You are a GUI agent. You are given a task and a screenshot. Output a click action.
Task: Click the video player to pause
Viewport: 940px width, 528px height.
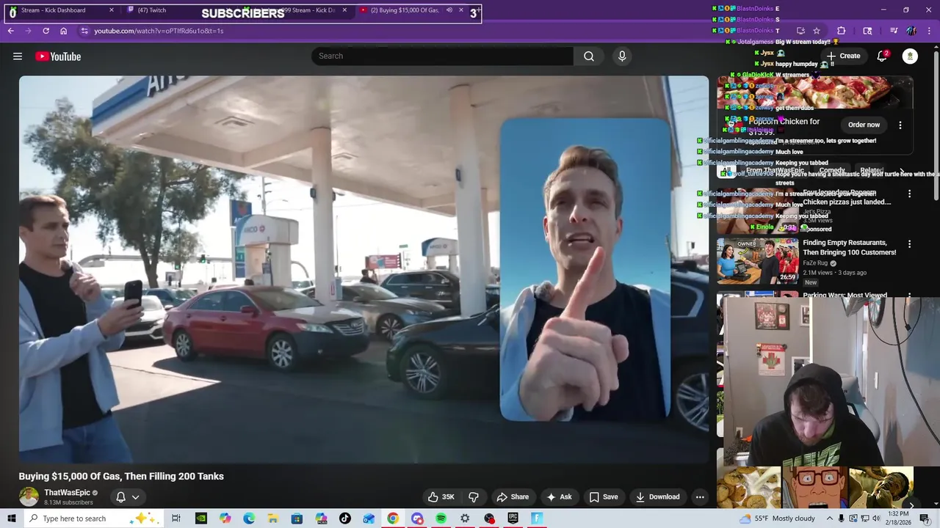(364, 269)
